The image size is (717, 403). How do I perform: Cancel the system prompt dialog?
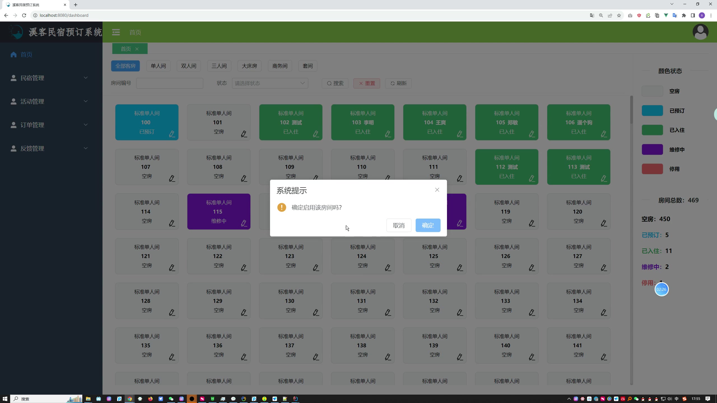tap(399, 225)
